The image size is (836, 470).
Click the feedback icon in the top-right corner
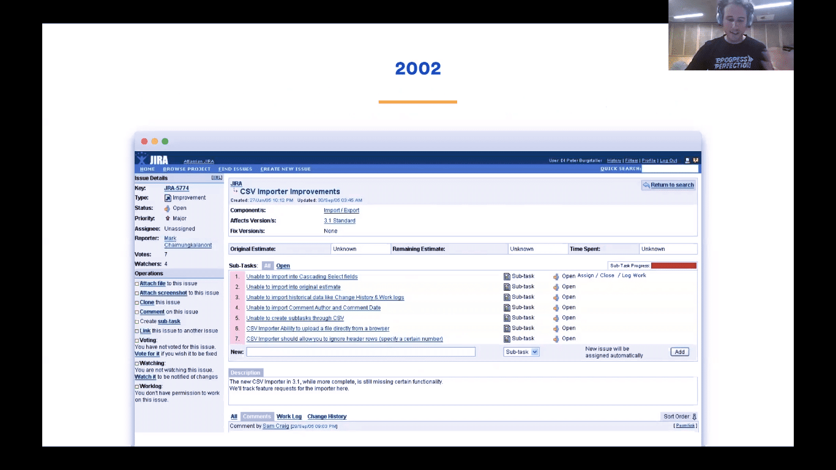696,160
